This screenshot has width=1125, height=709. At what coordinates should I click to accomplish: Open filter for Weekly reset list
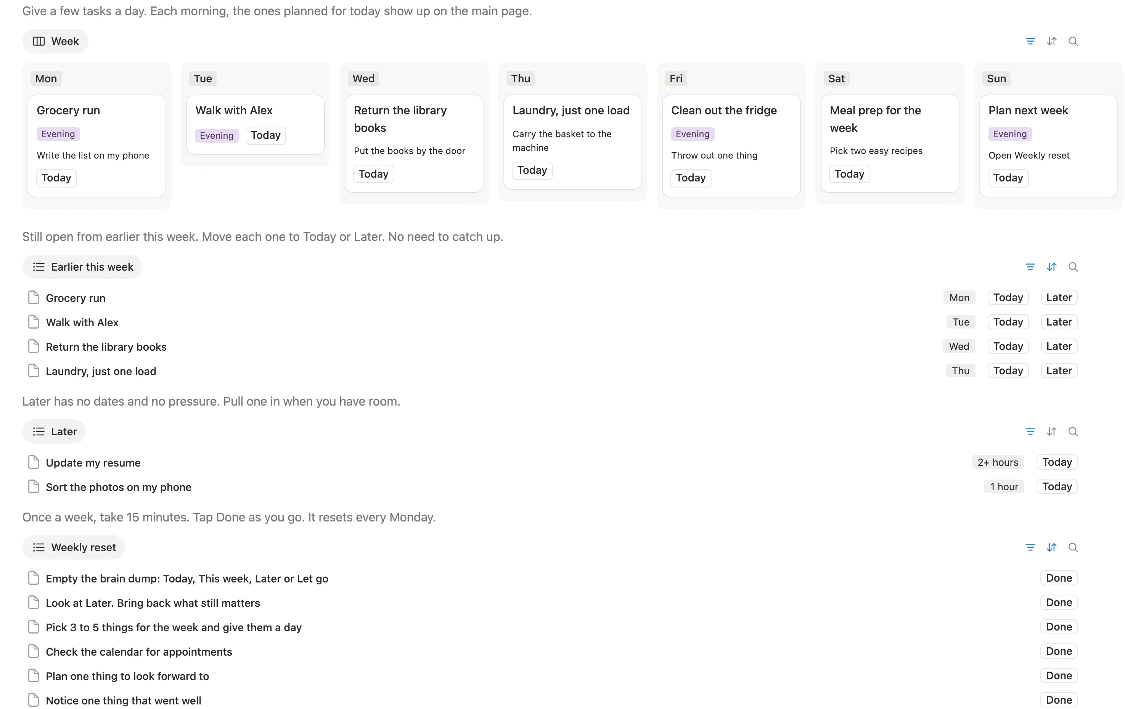1030,547
